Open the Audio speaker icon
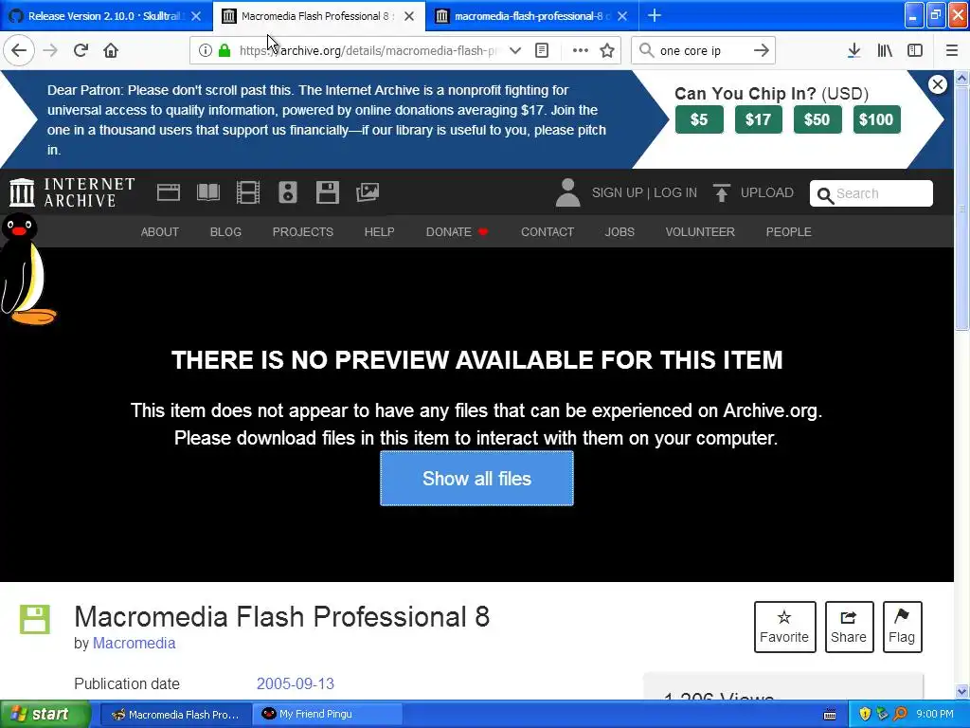 (x=288, y=192)
